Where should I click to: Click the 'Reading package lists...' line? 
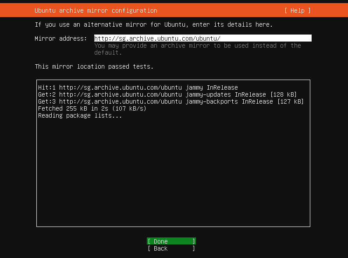coord(80,115)
